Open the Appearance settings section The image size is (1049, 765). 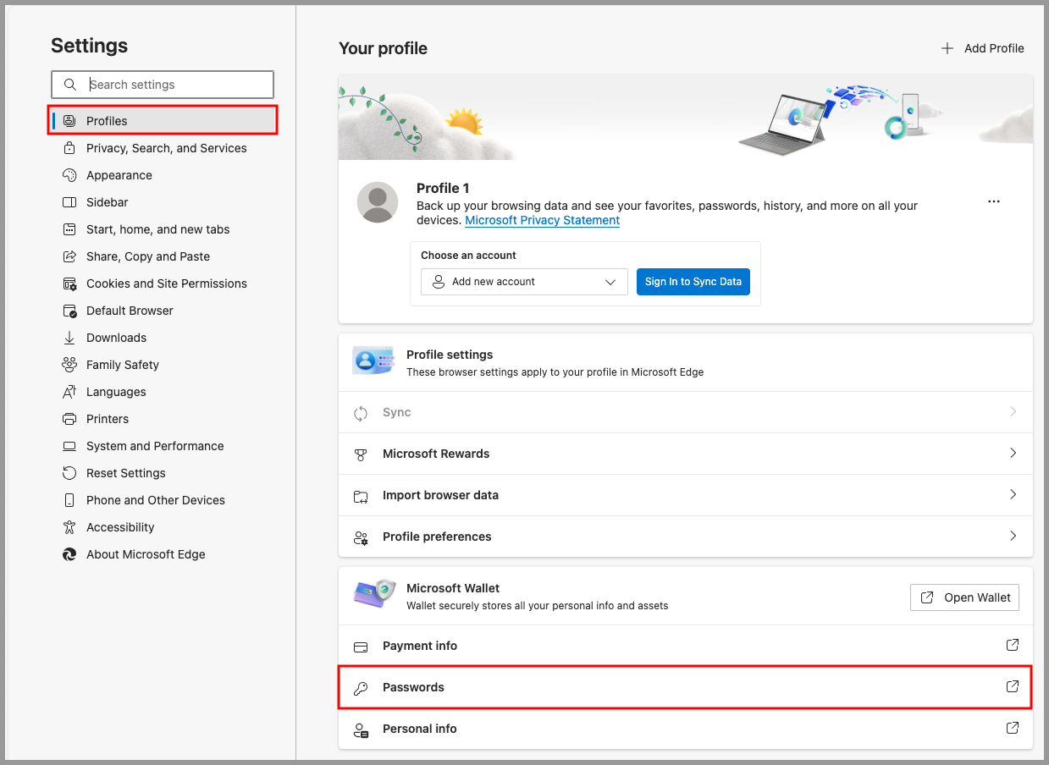point(119,175)
